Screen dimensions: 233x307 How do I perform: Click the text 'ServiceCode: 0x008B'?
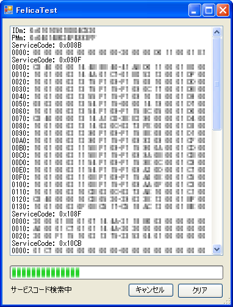(x=46, y=45)
